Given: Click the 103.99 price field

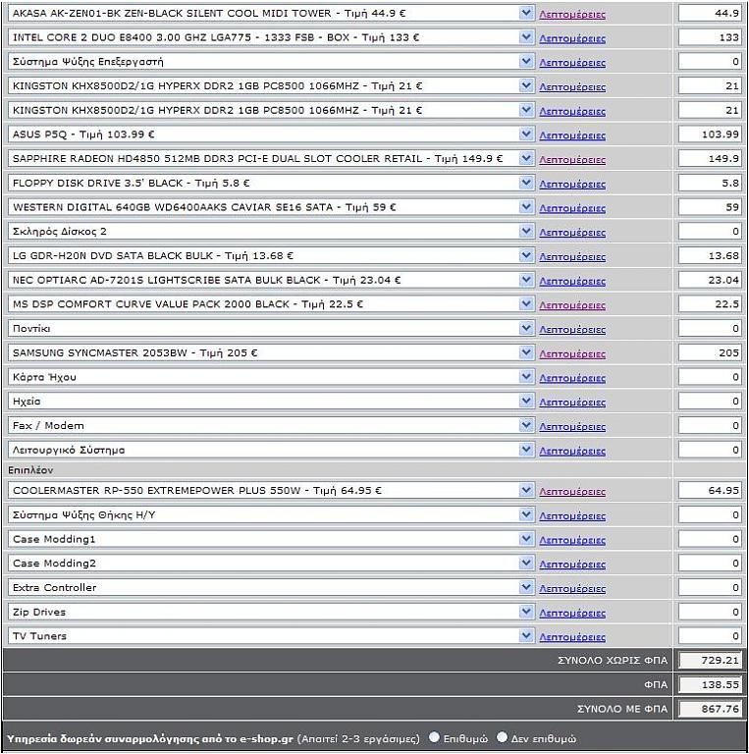Looking at the screenshot, I should tap(710, 135).
